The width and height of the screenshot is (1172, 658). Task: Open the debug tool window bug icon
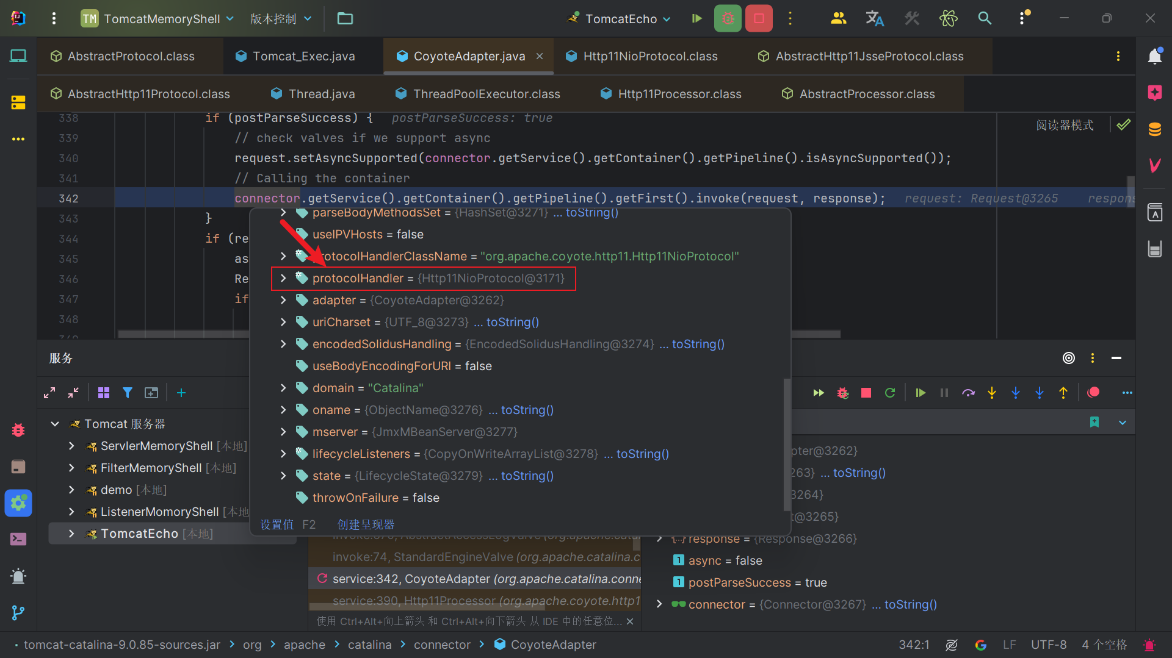coord(18,430)
